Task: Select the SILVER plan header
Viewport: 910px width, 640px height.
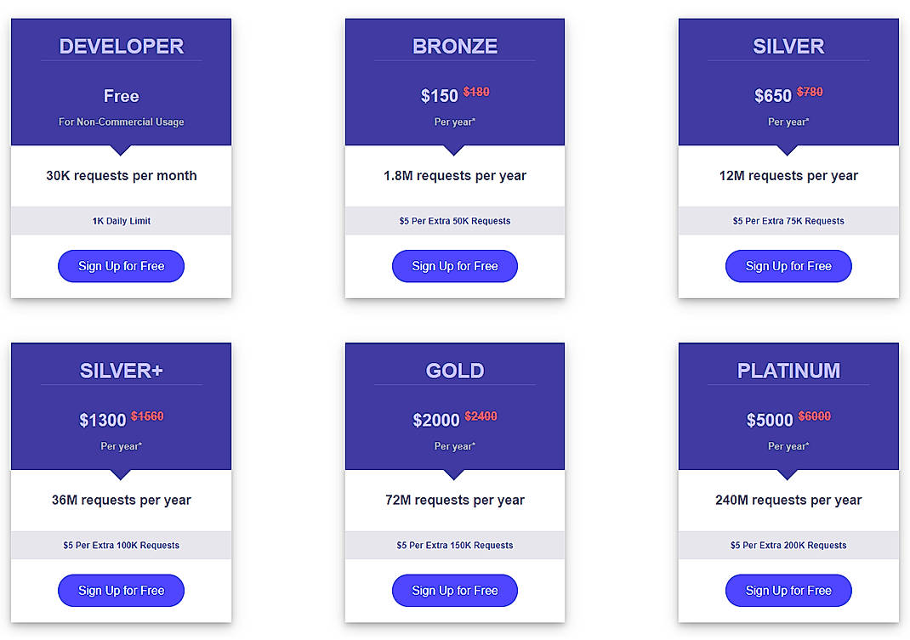Action: (x=788, y=46)
